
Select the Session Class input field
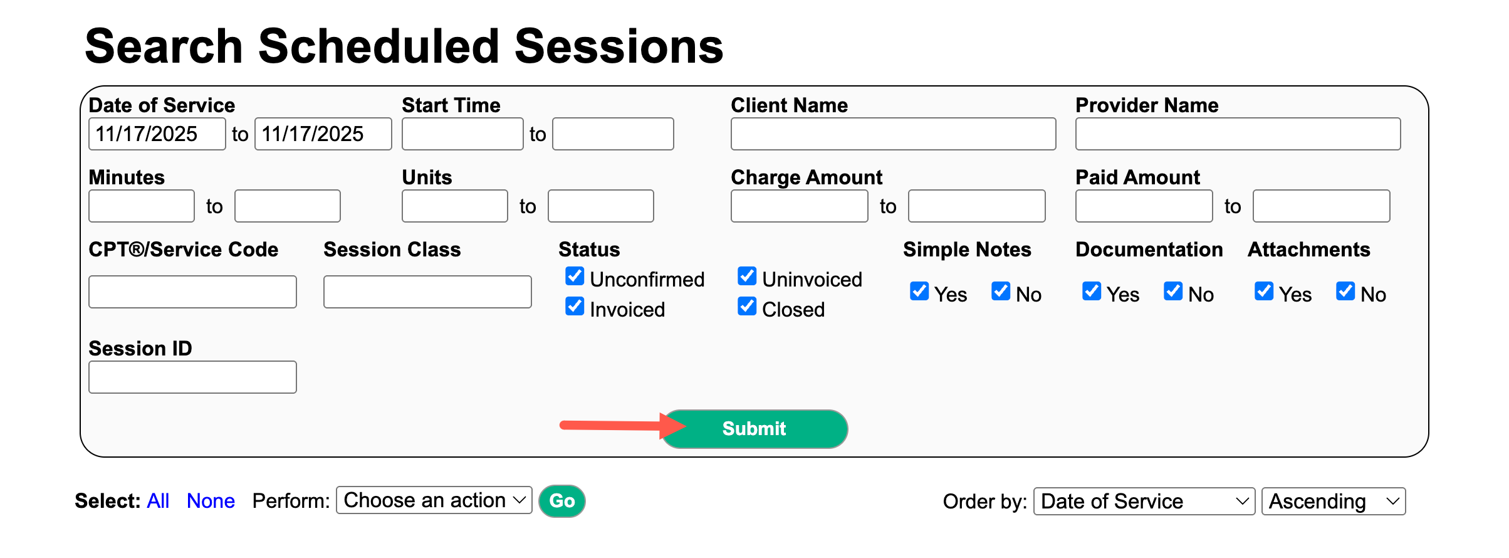427,292
